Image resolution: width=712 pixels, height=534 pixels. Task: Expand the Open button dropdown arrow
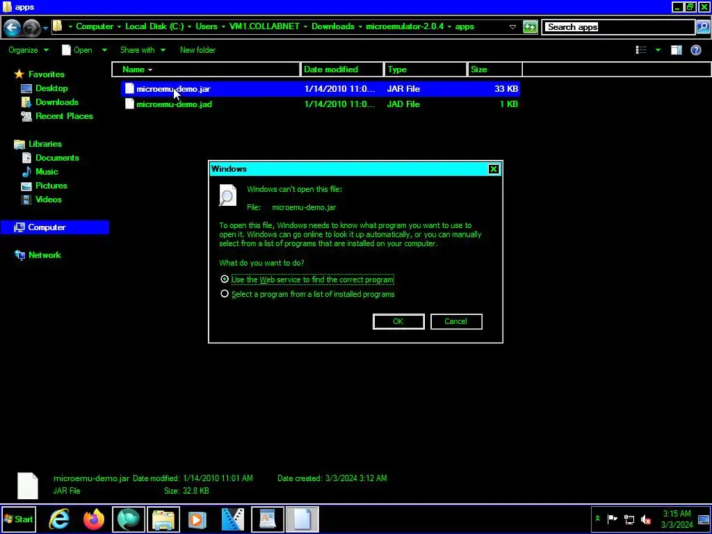point(104,50)
